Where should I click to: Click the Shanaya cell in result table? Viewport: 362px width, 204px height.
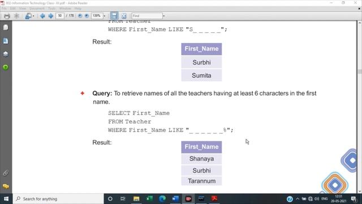[201, 159]
